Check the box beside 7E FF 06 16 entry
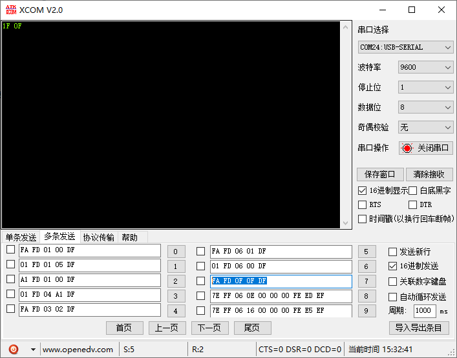 coord(200,311)
